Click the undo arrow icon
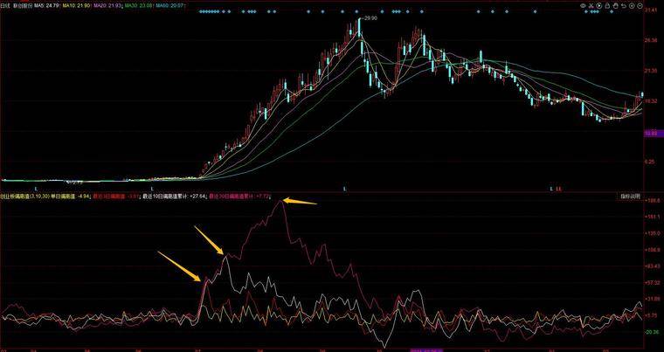Viewport: 664px width, 352px height. pyautogui.click(x=624, y=5)
